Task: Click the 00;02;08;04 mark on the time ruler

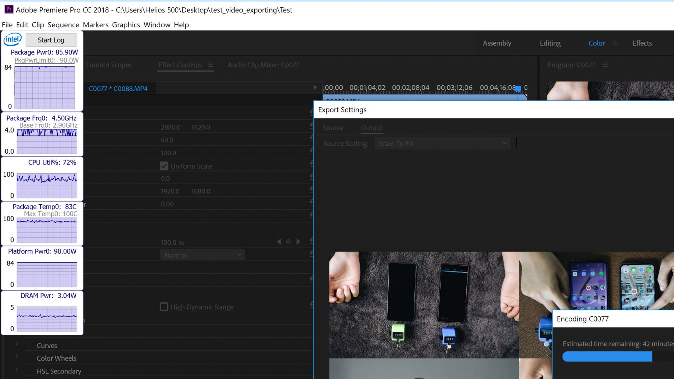Action: coord(410,88)
